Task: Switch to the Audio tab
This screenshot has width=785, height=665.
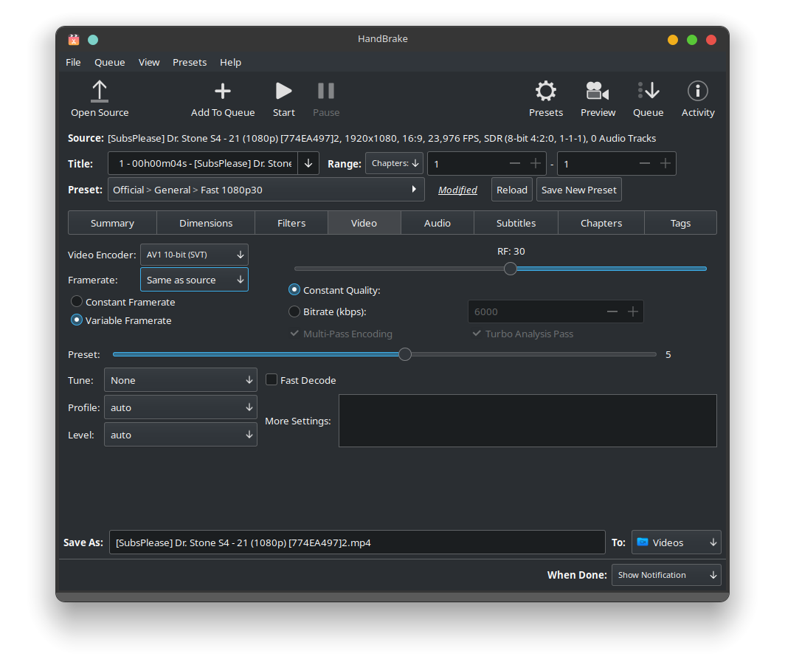Action: coord(438,223)
